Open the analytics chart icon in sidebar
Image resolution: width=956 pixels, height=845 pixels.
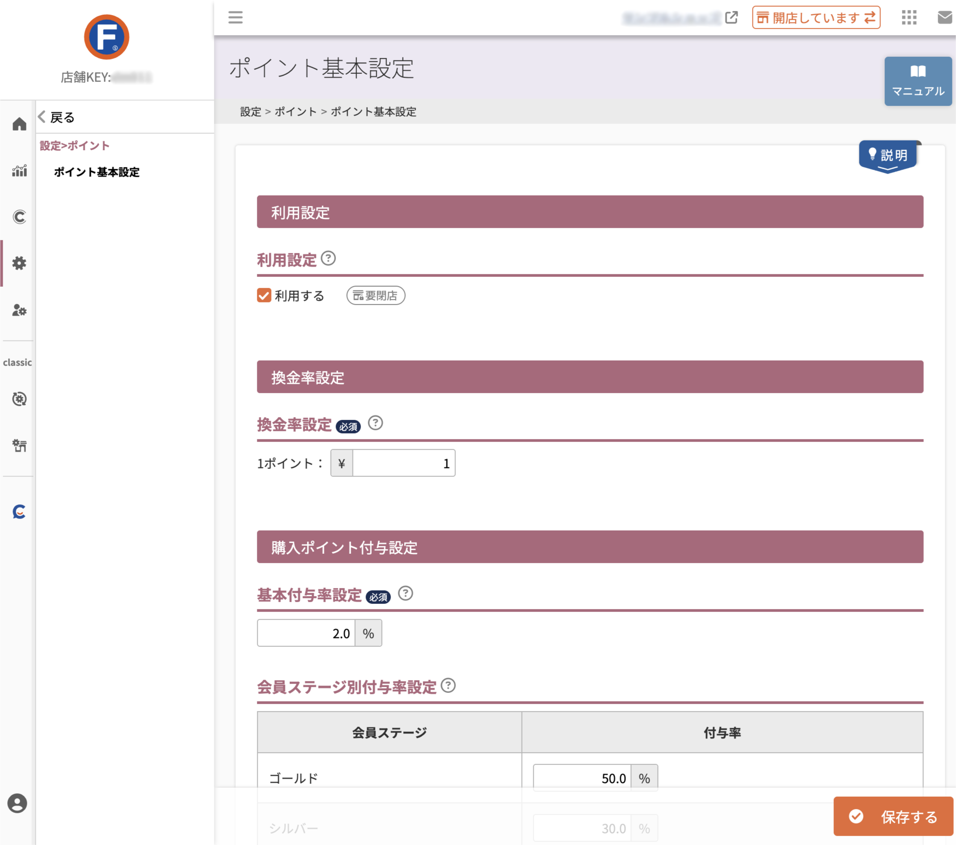(19, 171)
